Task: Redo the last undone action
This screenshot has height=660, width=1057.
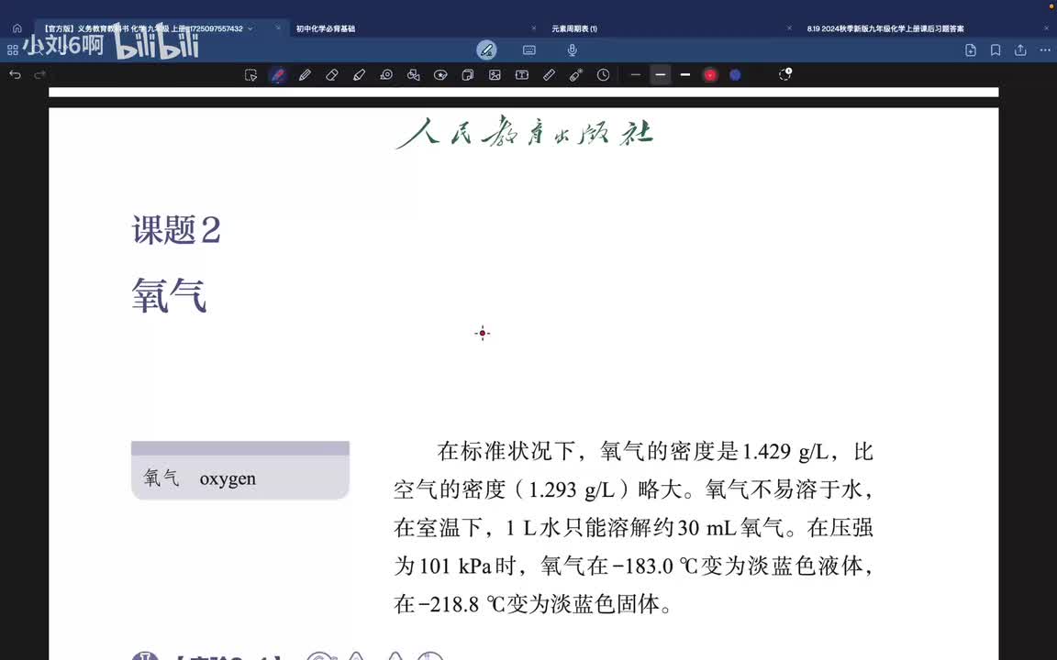Action: (x=39, y=75)
